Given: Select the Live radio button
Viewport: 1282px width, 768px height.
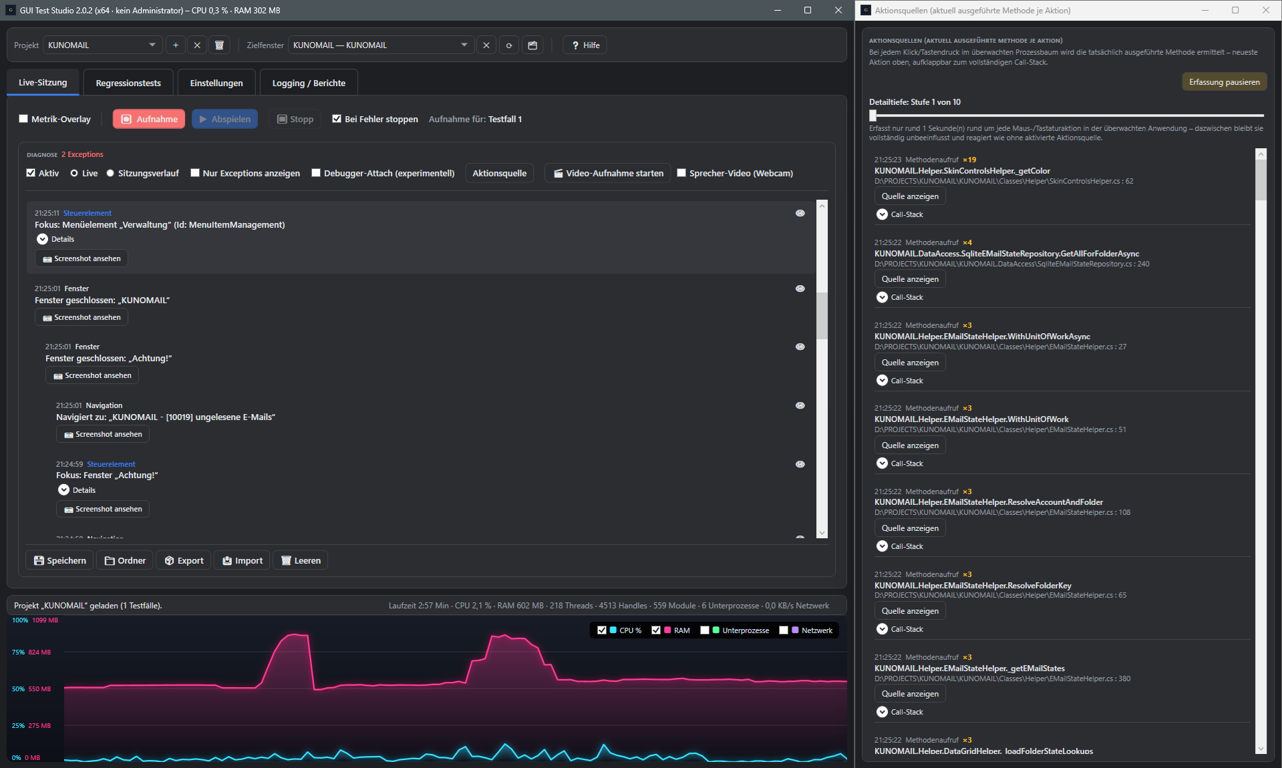Looking at the screenshot, I should click(x=74, y=173).
